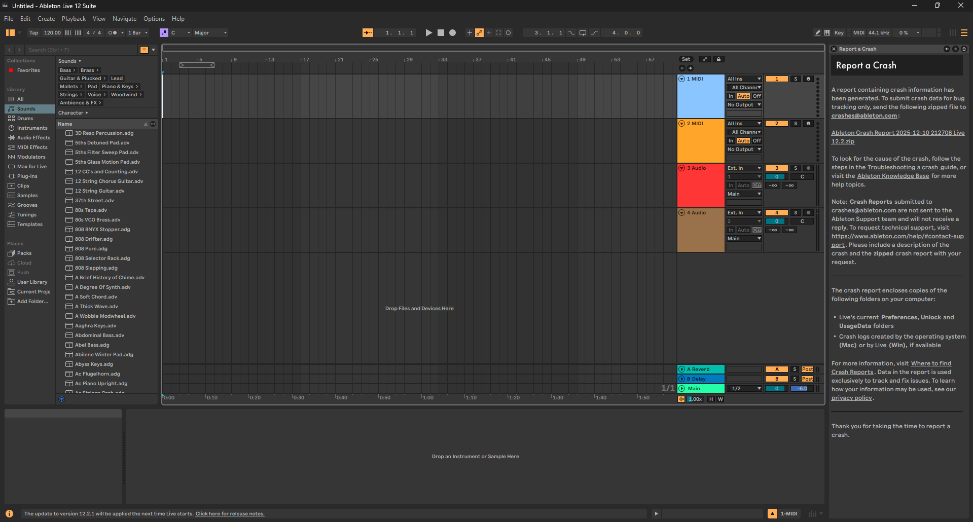
Task: Enable Draw Mode pencil icon
Action: click(817, 33)
